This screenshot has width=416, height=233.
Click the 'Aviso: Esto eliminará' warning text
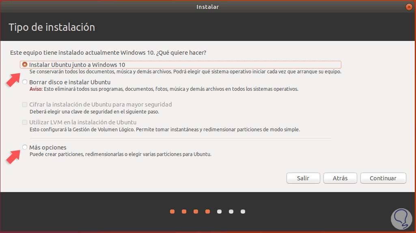164,89
